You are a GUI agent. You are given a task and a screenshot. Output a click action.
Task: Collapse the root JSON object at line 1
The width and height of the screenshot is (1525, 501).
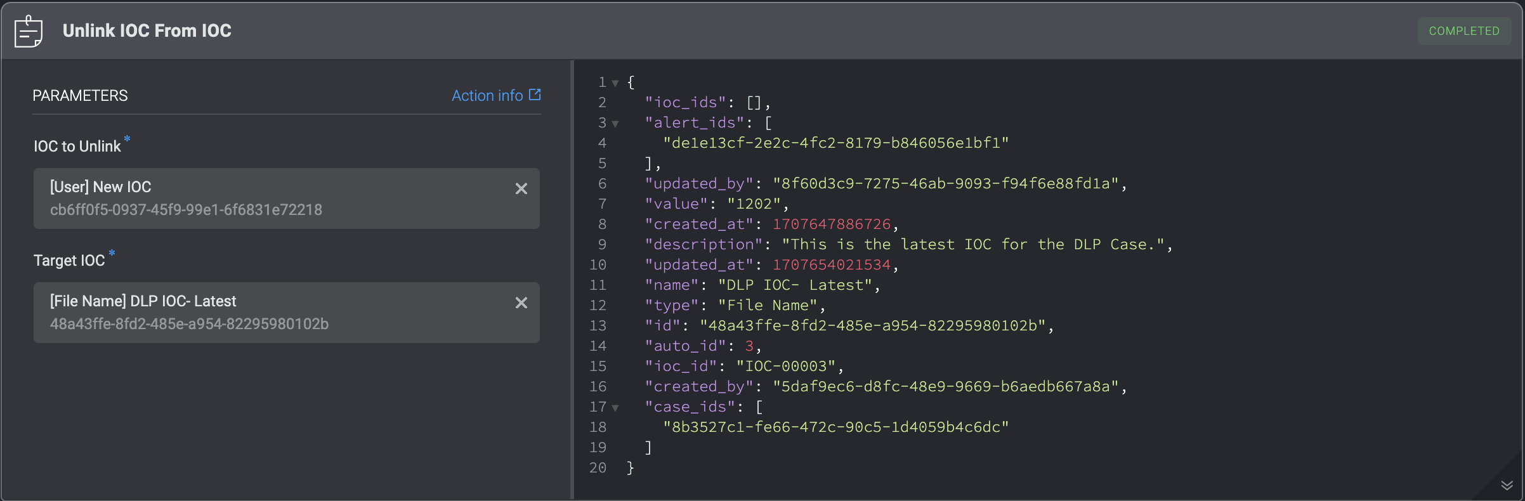click(615, 83)
